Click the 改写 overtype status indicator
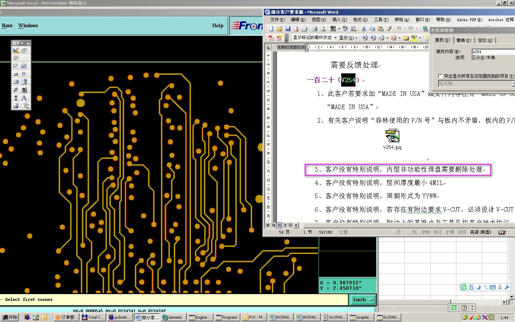 [462, 232]
